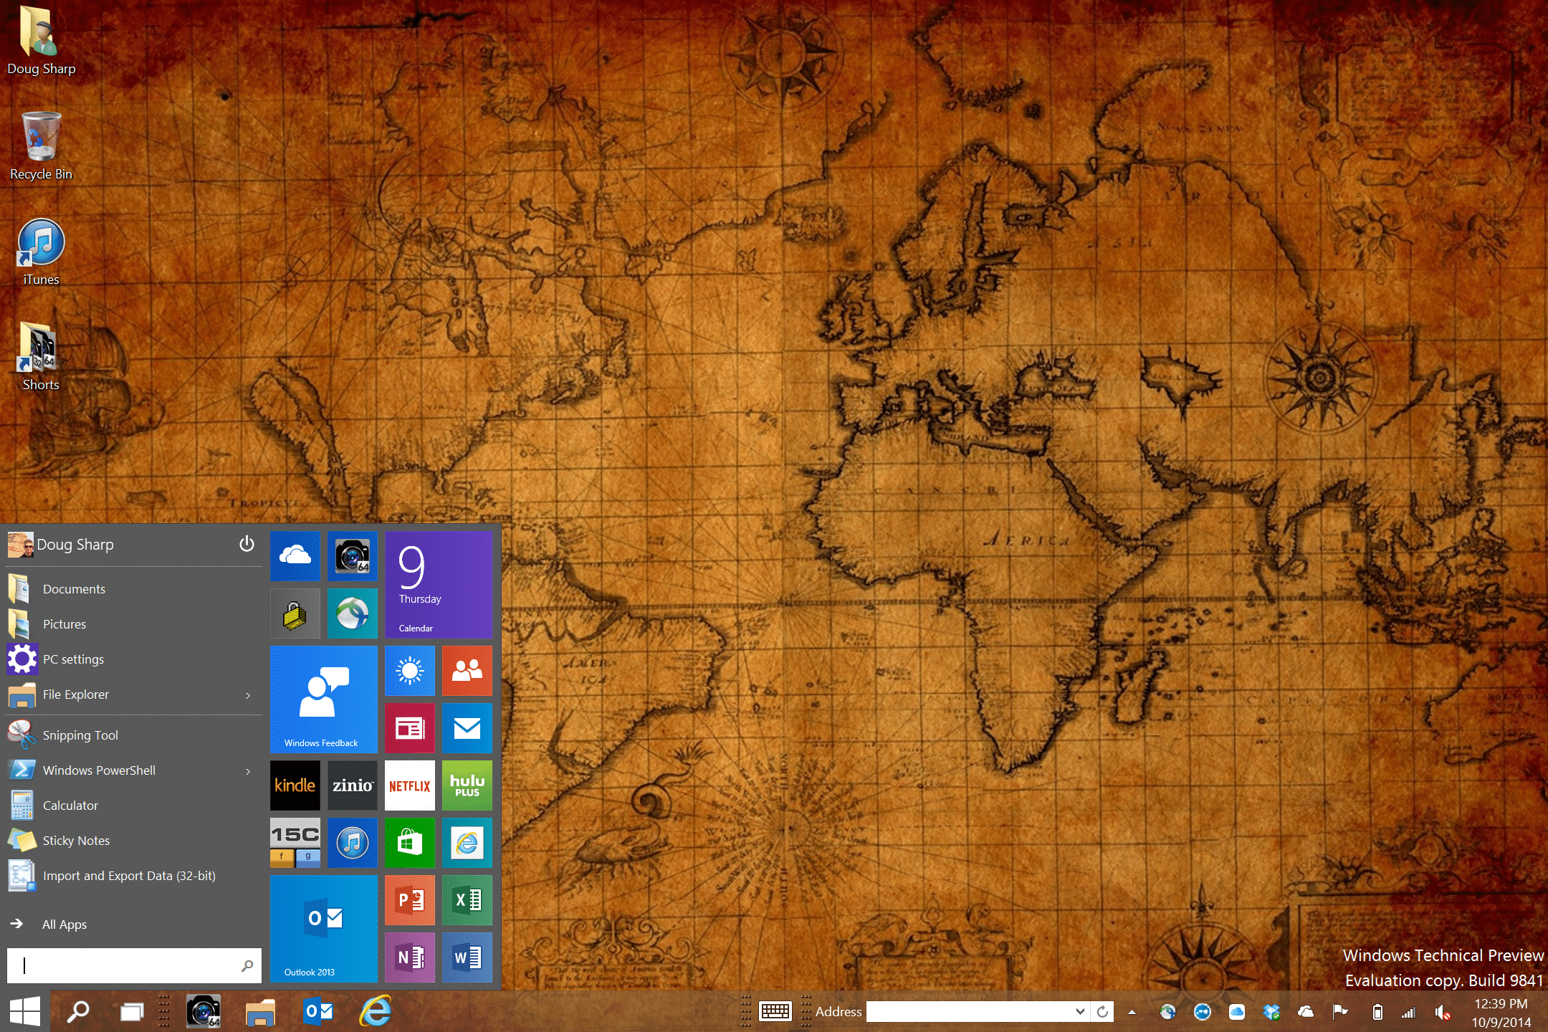Click the taskbar Address input field

[970, 1011]
